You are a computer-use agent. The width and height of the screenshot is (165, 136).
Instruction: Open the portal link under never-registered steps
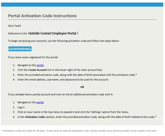pyautogui.click(x=40, y=65)
